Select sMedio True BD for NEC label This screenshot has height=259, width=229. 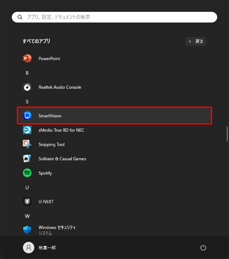point(61,130)
